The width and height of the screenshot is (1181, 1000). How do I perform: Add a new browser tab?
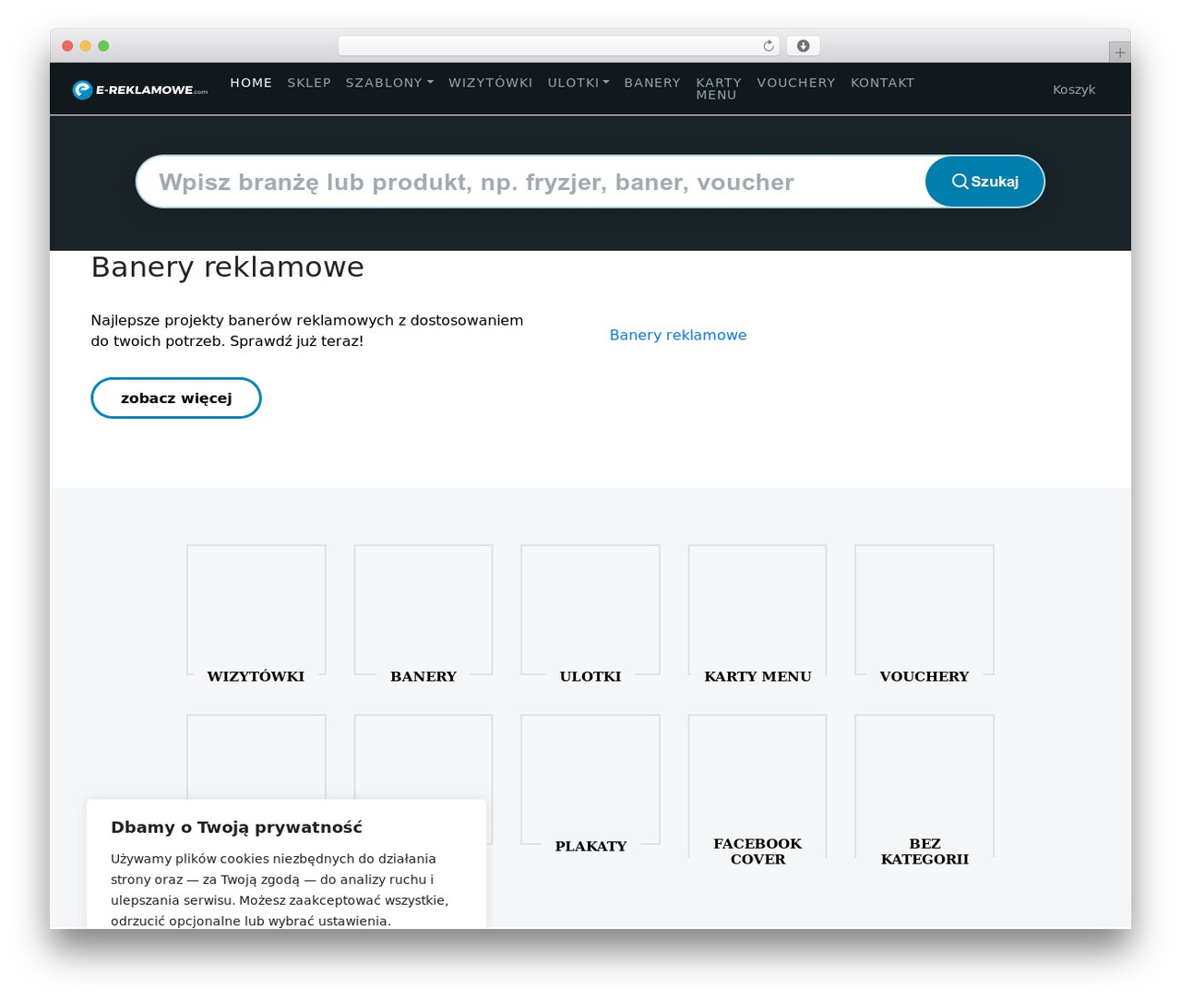1119,53
